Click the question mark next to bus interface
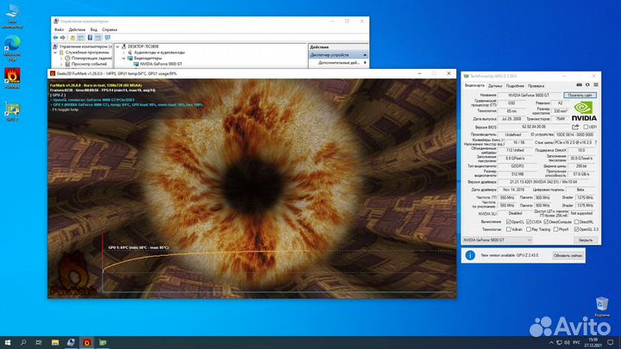Image resolution: width=621 pixels, height=349 pixels. pos(596,142)
